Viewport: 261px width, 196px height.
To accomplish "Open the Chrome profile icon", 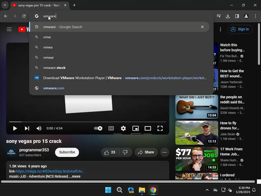I will [x=246, y=16].
